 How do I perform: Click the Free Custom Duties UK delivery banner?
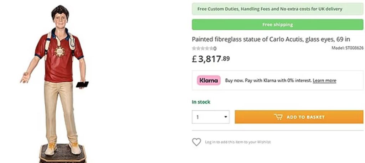click(277, 9)
